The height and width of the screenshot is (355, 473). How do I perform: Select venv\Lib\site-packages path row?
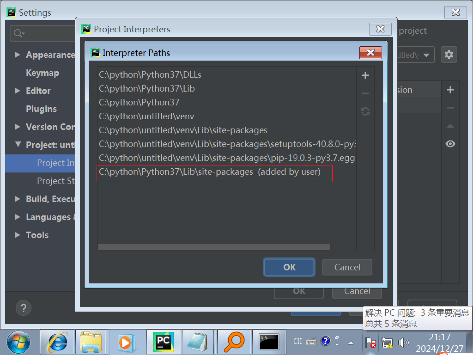click(x=227, y=130)
